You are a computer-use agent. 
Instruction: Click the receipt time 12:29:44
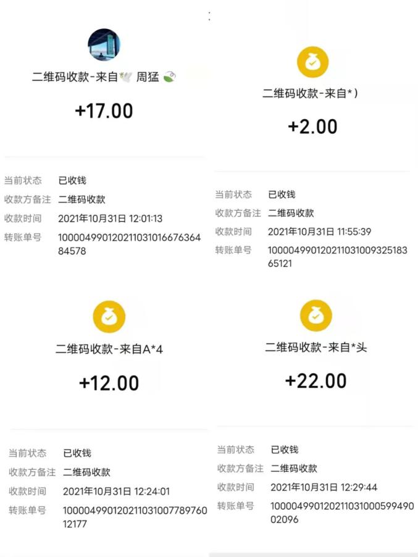pos(324,487)
